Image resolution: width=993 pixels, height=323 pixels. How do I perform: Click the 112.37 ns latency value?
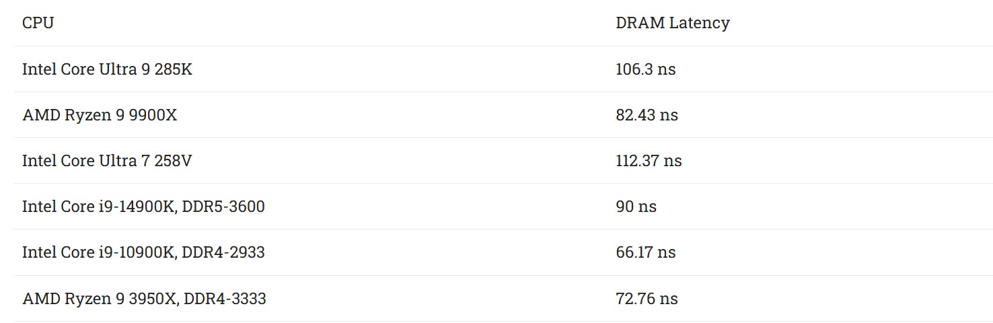point(649,161)
